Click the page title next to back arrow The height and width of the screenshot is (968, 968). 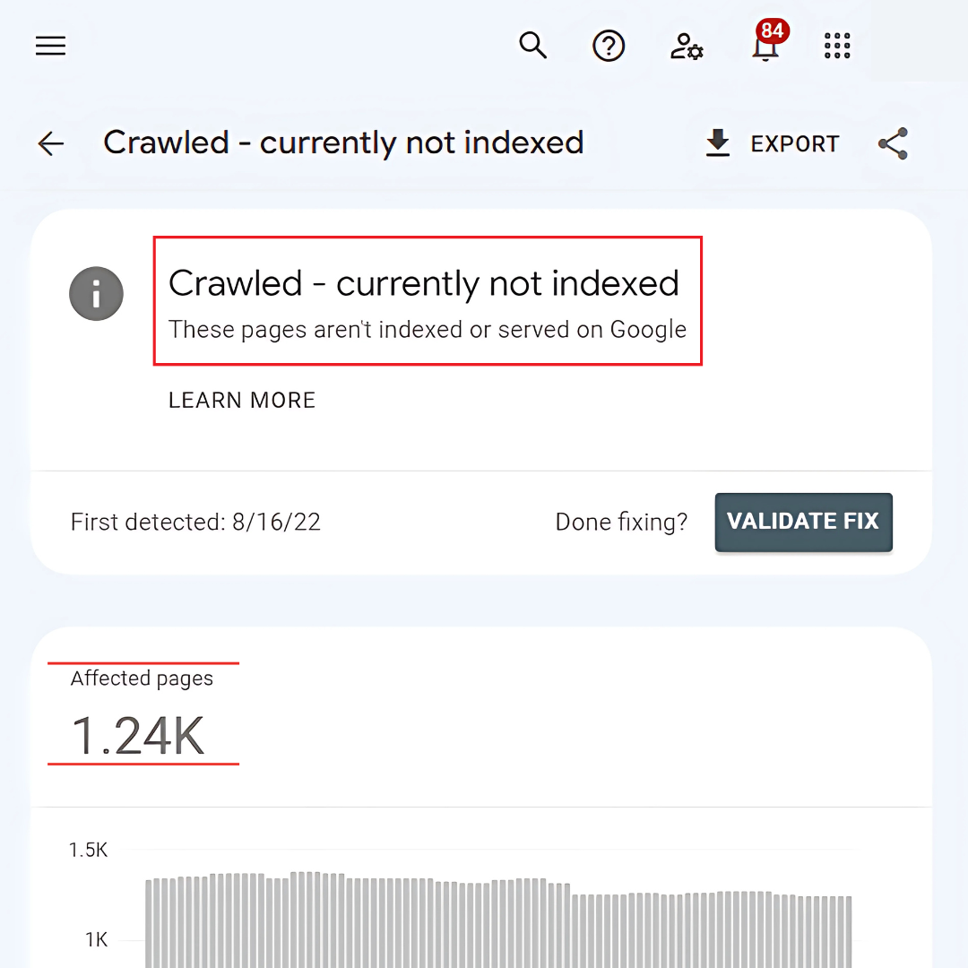point(343,143)
